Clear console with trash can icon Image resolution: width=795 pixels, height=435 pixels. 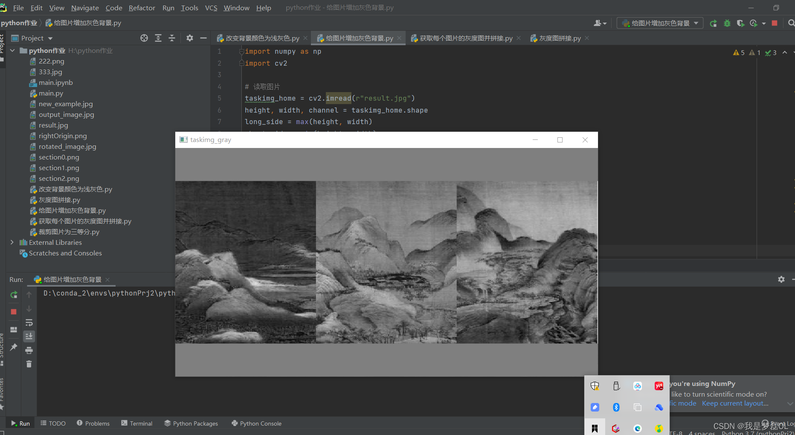click(29, 364)
